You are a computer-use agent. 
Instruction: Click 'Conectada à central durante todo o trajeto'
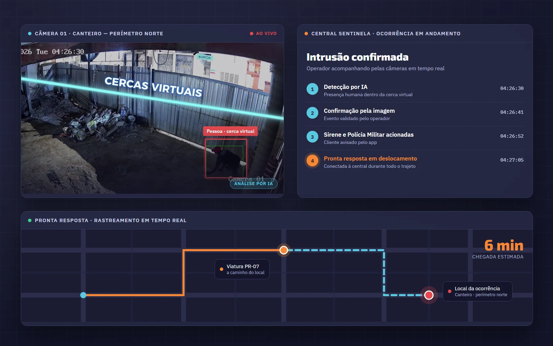coord(369,166)
